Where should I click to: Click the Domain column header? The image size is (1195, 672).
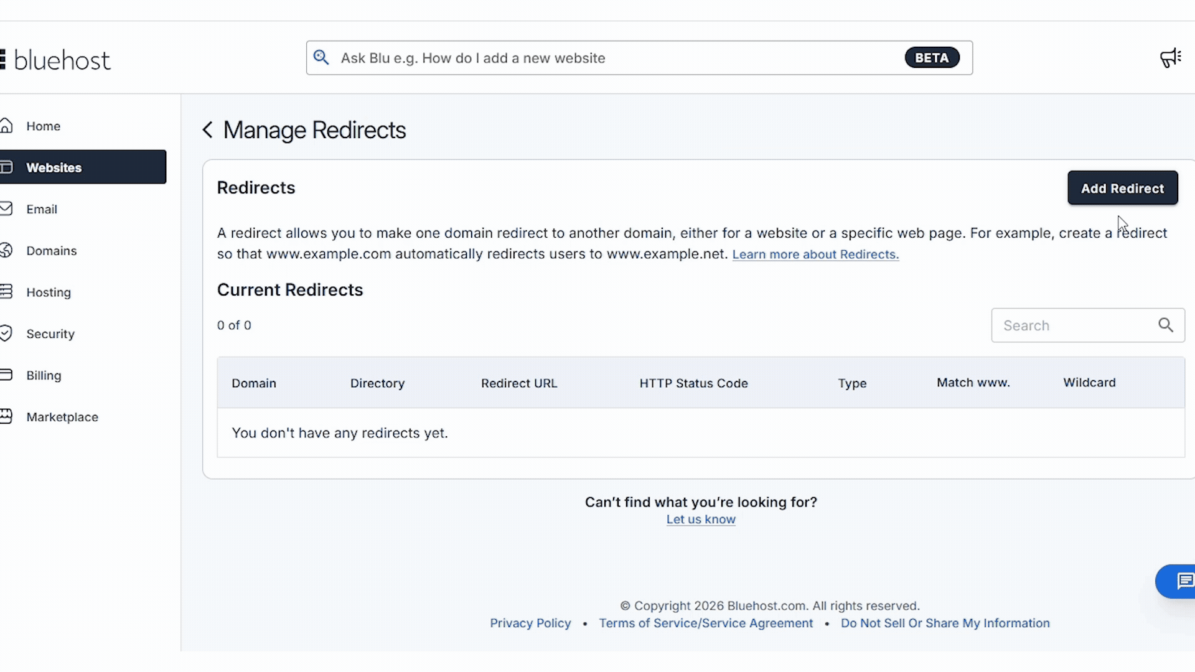254,383
